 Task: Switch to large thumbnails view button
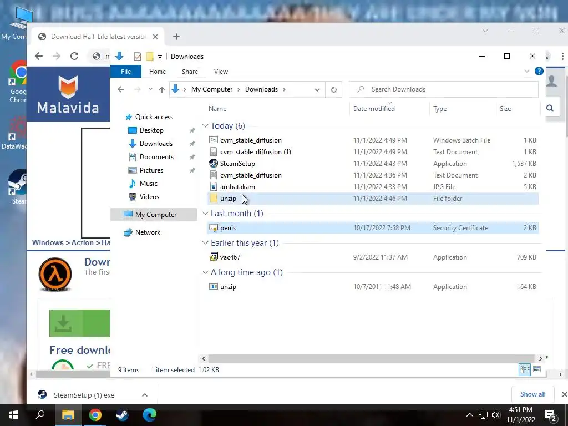[537, 369]
